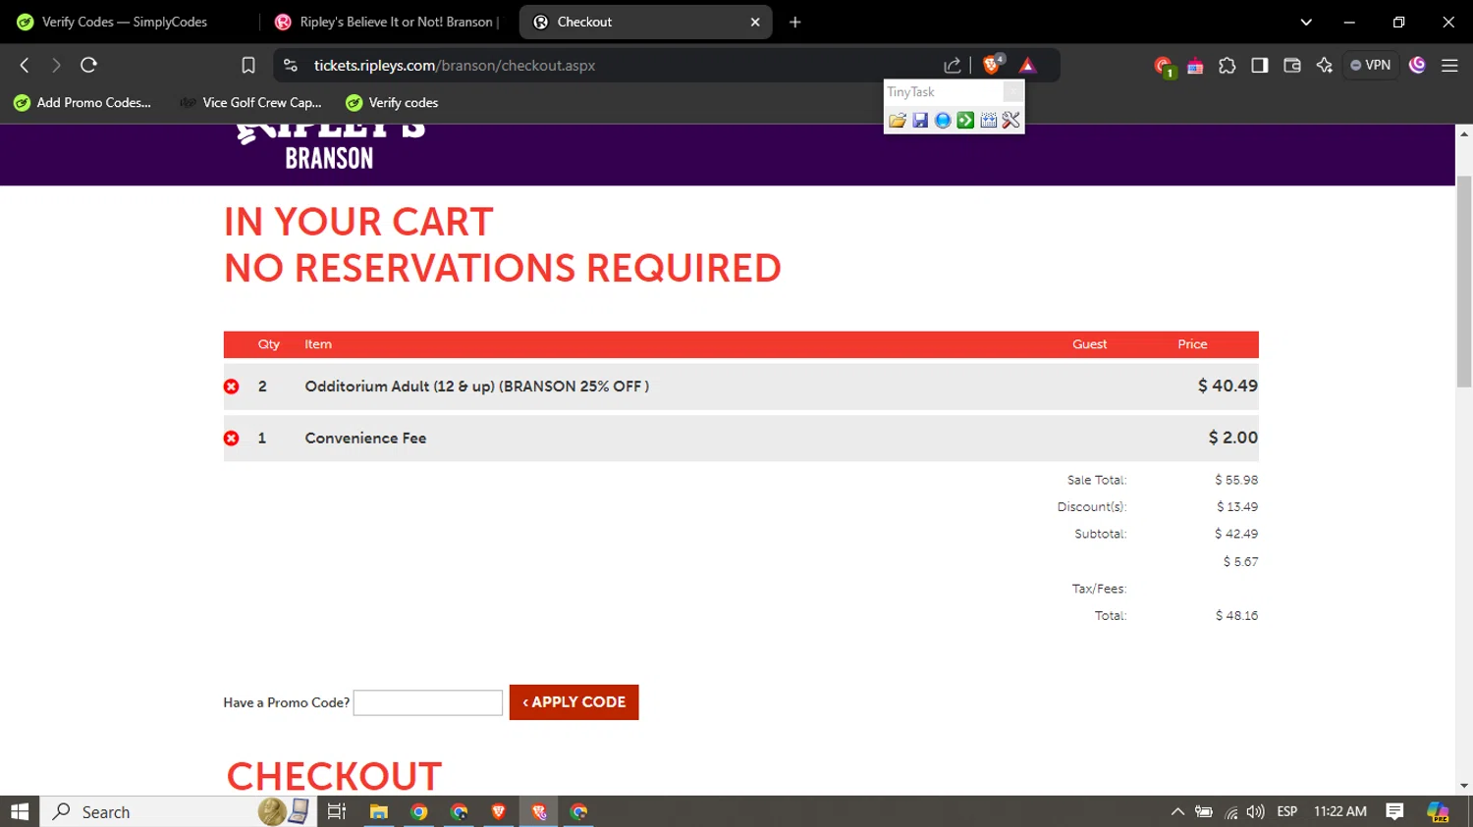Click the promo code input field
The width and height of the screenshot is (1473, 827).
[x=428, y=702]
